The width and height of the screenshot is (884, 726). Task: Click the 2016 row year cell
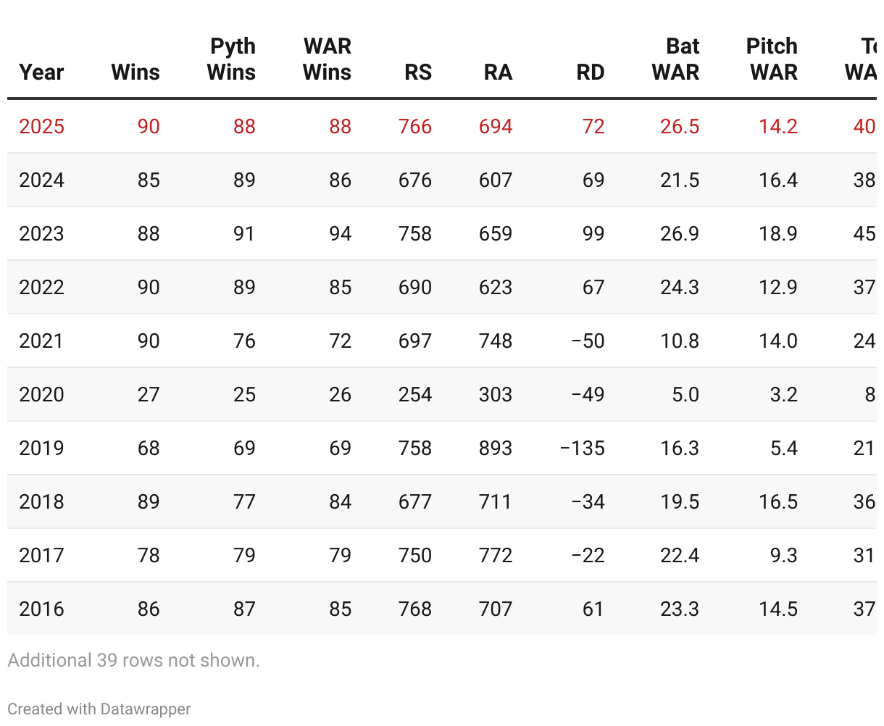coord(41,609)
